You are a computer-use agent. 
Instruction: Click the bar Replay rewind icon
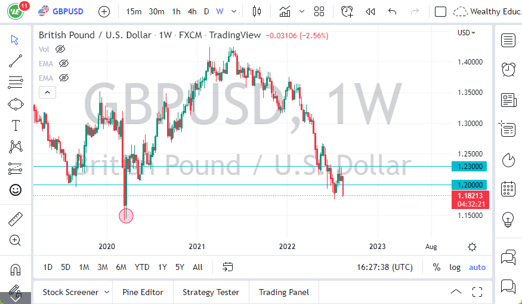click(370, 11)
